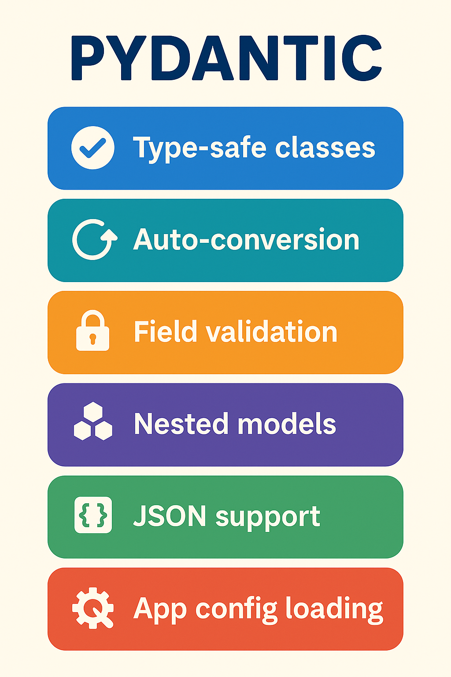Click the PYDANTIC title heading

(226, 58)
